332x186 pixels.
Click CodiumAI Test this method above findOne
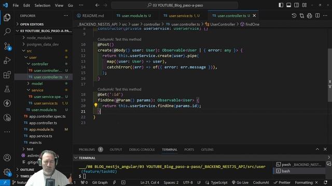[x=119, y=89]
